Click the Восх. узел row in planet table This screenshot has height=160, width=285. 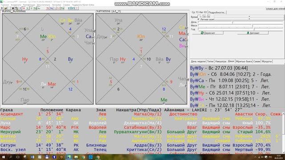click(141, 150)
